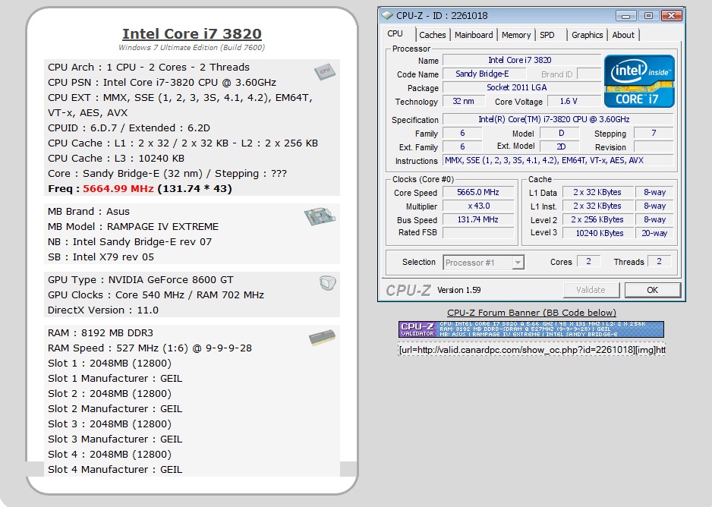Select the Graphics tab

coord(587,35)
